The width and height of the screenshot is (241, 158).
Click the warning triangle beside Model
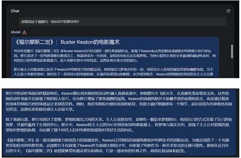[x=24, y=32]
